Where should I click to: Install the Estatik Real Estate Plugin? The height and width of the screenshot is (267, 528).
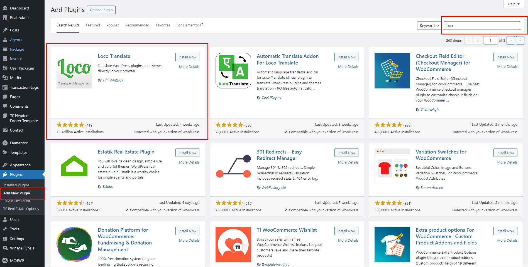coord(187,153)
